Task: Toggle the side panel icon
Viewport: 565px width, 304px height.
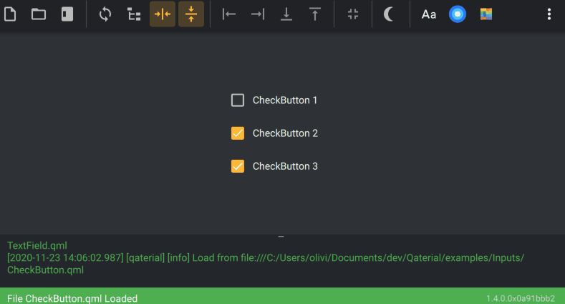Action: click(67, 14)
